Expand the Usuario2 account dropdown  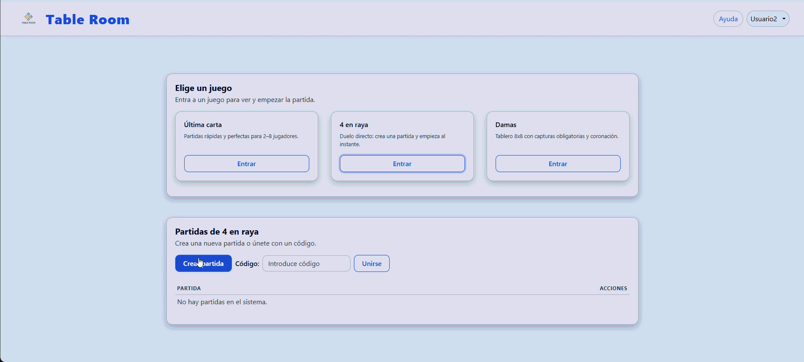[767, 19]
